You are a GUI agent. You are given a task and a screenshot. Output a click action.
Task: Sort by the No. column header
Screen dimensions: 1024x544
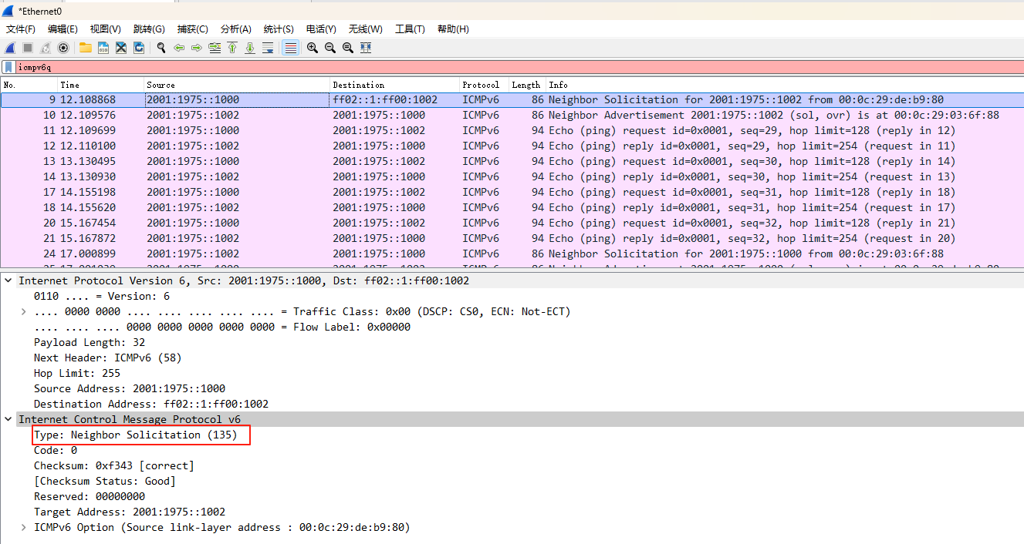tap(29, 85)
